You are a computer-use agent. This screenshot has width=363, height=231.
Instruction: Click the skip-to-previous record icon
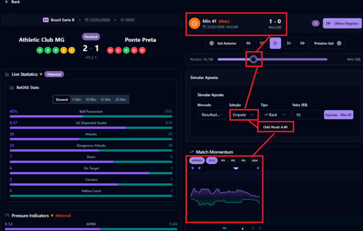tap(262, 43)
